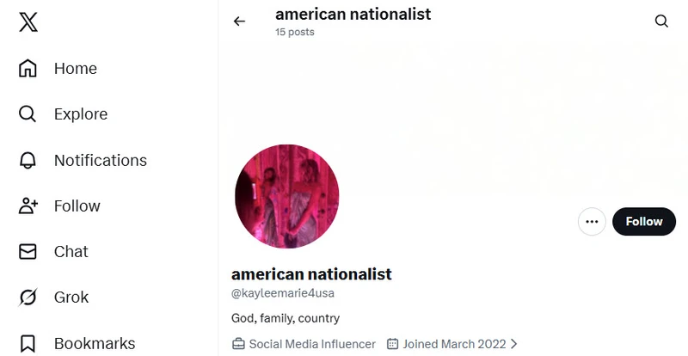Select the Notifications menu label

(x=100, y=160)
